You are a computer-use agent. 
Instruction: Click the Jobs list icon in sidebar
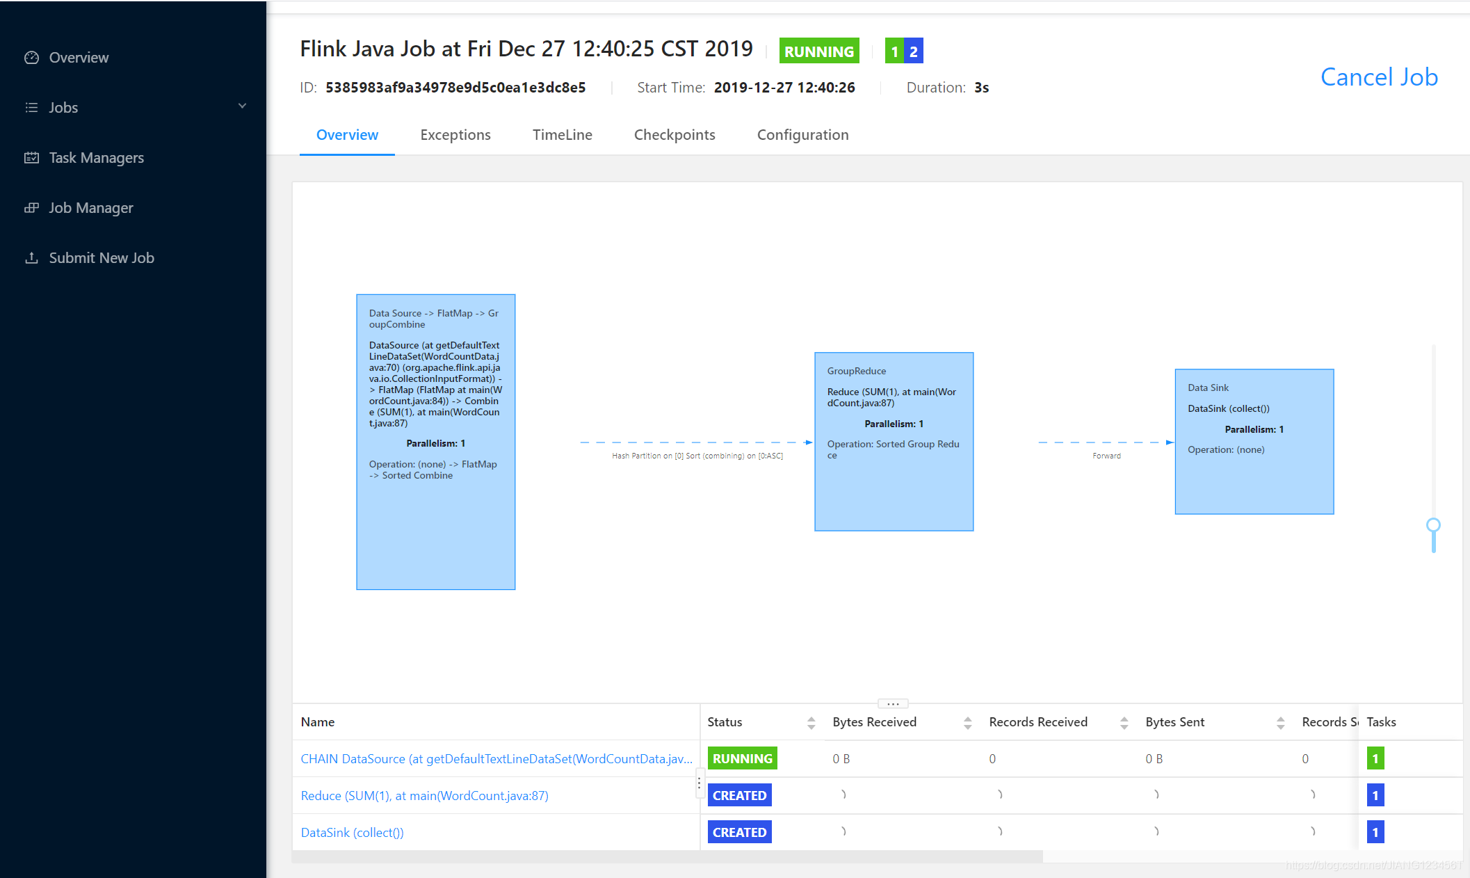coord(31,108)
